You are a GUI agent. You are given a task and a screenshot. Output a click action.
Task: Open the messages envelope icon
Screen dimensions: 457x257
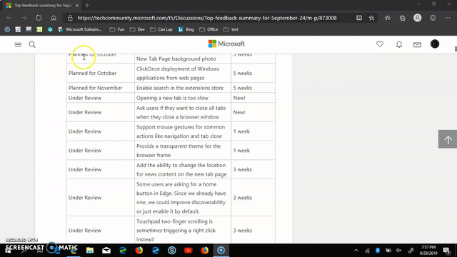[417, 44]
